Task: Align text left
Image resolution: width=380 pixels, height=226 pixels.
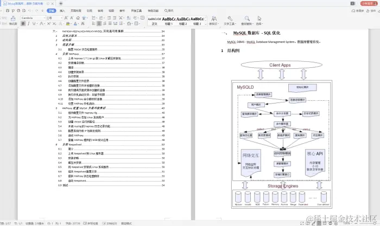Action: [93, 23]
